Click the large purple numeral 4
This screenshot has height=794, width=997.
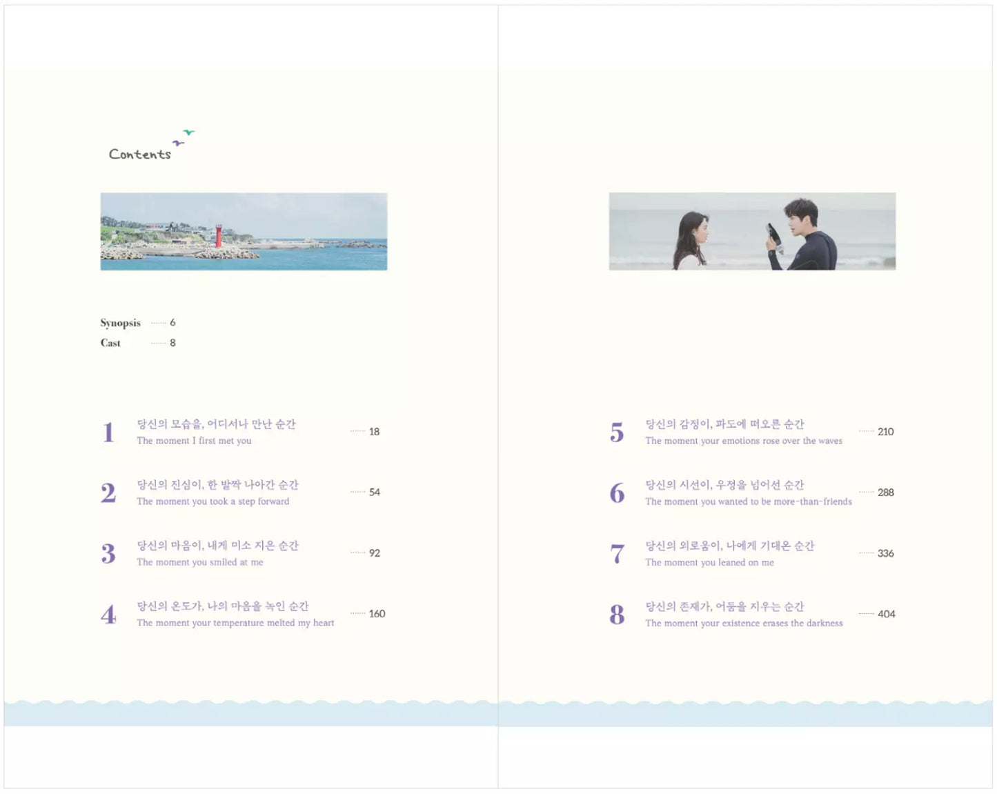click(x=108, y=613)
